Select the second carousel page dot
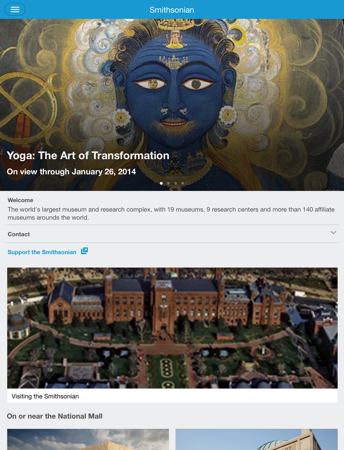 click(x=169, y=183)
